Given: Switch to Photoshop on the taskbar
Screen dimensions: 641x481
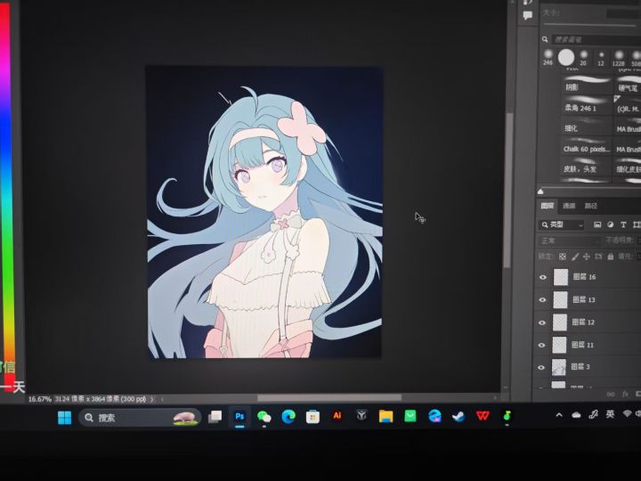Looking at the screenshot, I should pos(239,416).
